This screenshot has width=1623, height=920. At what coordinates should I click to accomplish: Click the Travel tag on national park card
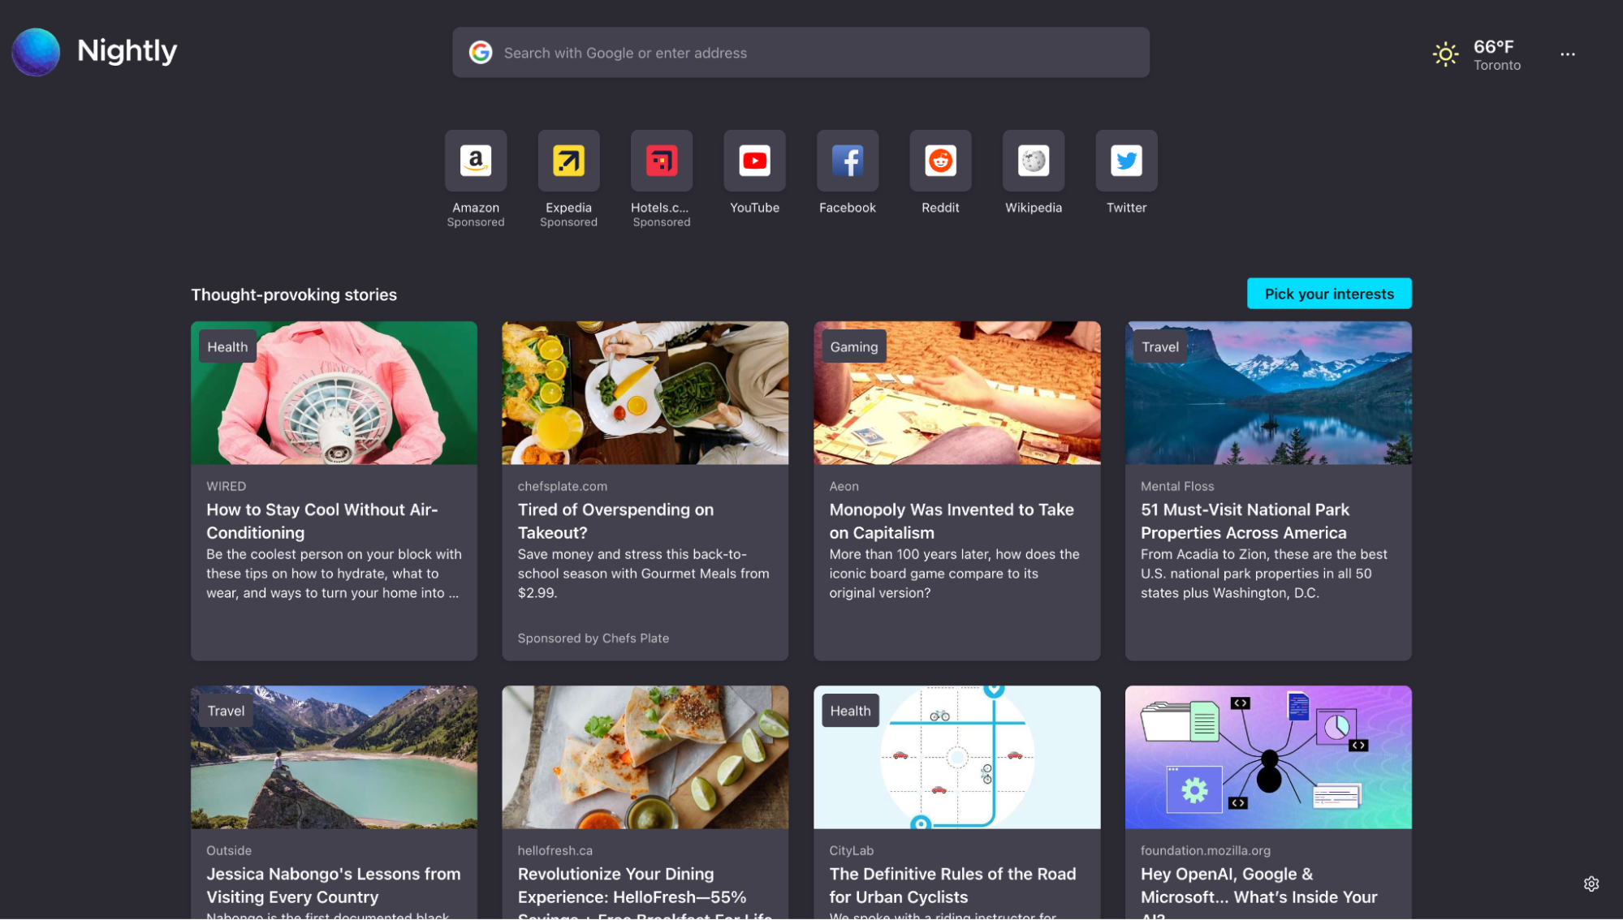(x=1159, y=346)
